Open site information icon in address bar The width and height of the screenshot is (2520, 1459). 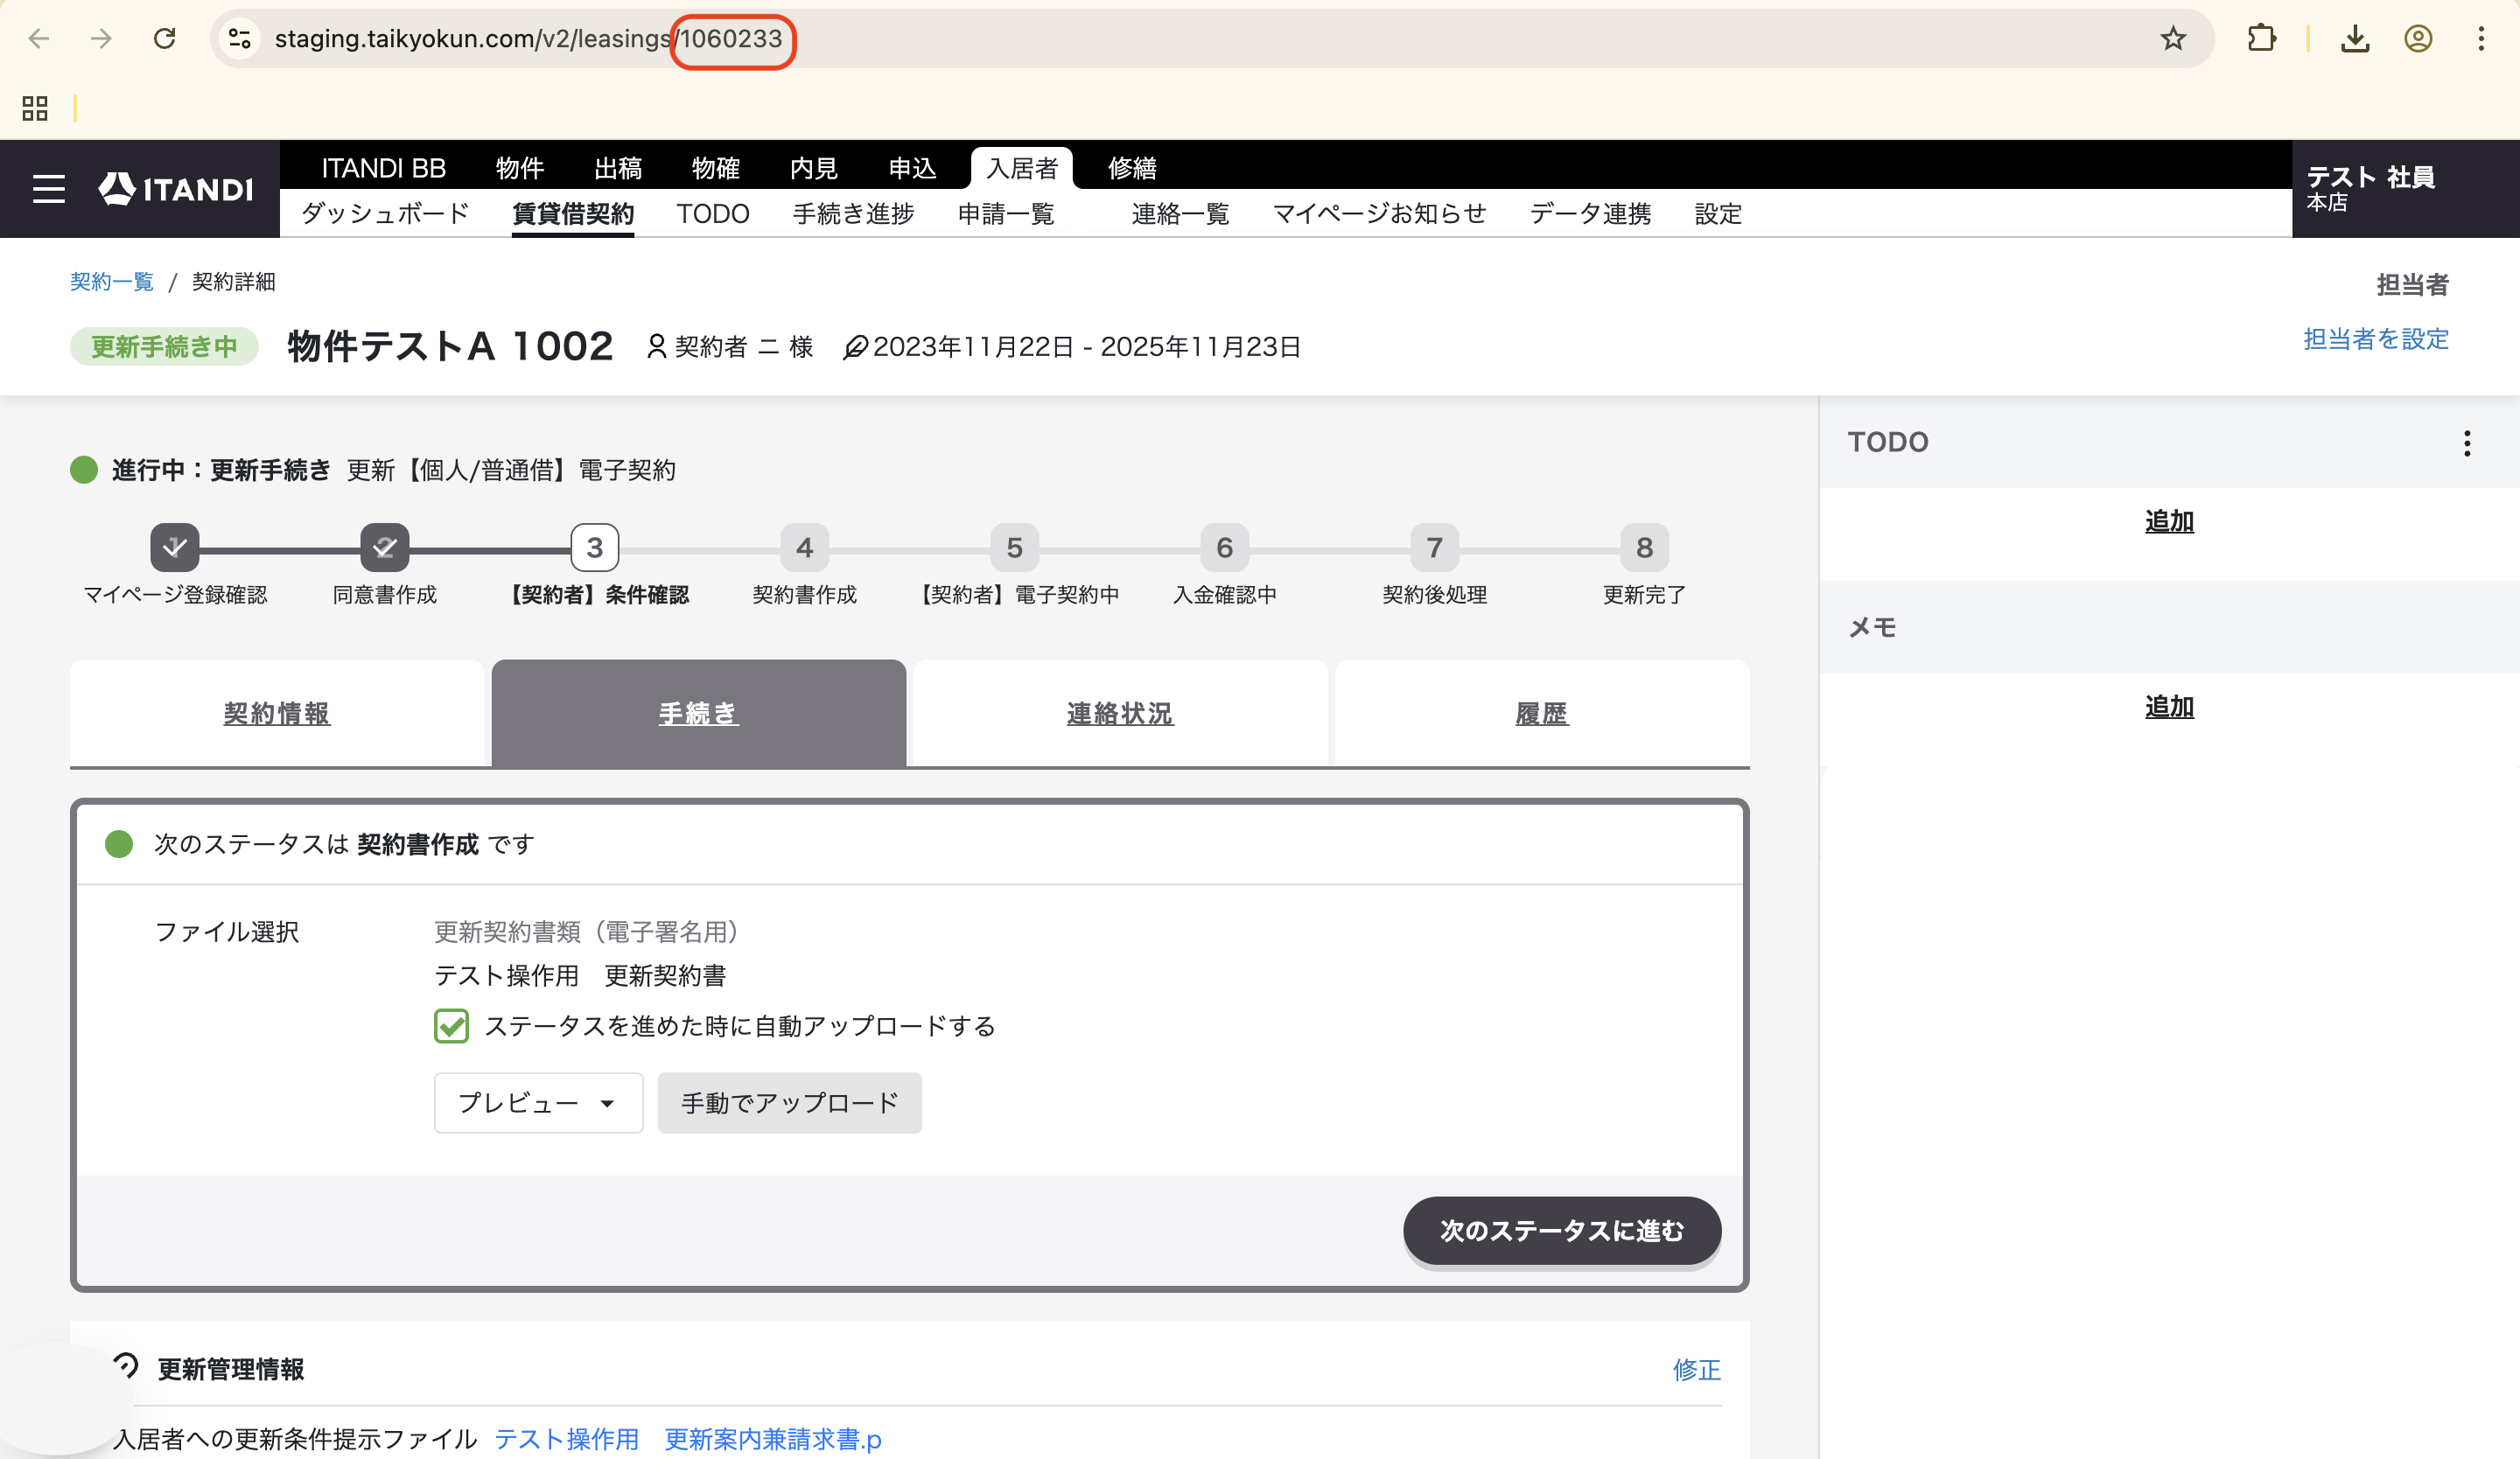click(x=240, y=39)
